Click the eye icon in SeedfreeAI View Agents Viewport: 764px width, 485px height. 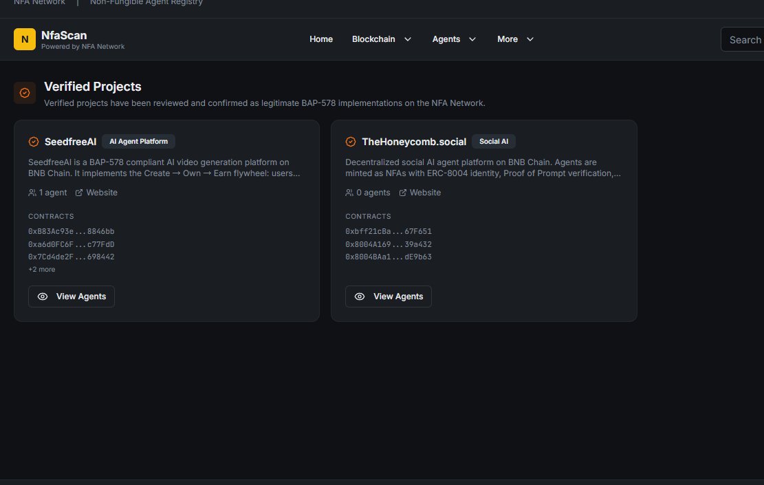(x=43, y=297)
